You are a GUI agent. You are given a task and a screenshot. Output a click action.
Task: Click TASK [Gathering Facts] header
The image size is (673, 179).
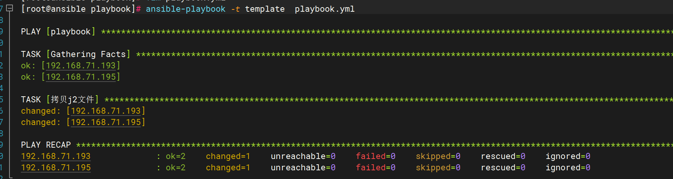[75, 54]
